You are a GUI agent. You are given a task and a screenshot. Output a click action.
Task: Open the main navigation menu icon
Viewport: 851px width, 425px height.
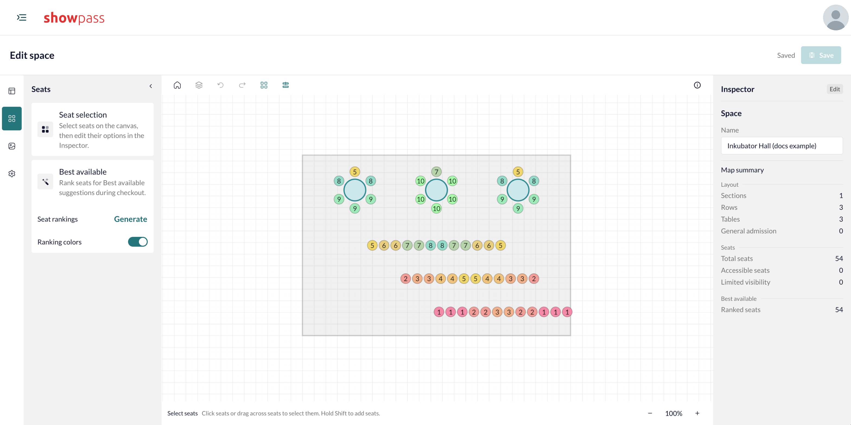click(x=21, y=18)
